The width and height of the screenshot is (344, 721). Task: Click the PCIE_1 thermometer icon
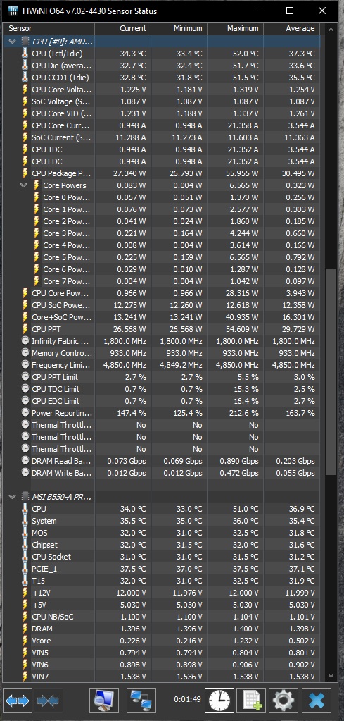tap(25, 568)
